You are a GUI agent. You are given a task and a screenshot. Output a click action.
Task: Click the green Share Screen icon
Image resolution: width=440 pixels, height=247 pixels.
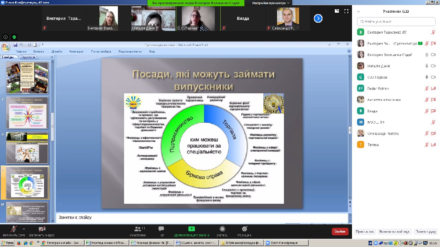pyautogui.click(x=191, y=229)
